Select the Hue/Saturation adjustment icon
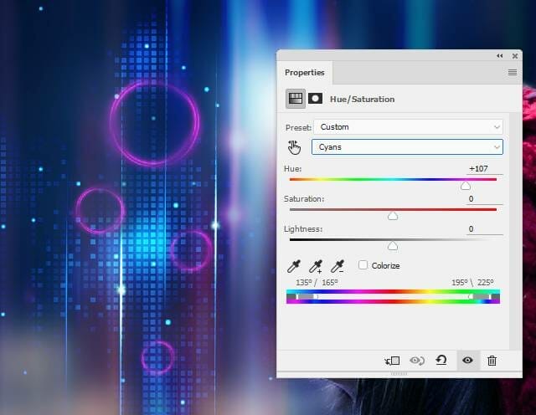This screenshot has width=536, height=415. pyautogui.click(x=296, y=99)
